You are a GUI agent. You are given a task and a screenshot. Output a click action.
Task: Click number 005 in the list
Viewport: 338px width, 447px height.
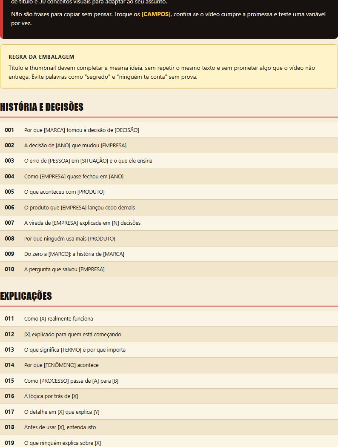[9, 192]
